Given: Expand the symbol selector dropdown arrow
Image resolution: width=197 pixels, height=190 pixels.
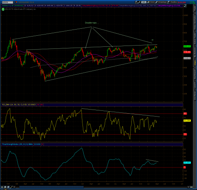Looking at the screenshot, I should [14, 2].
